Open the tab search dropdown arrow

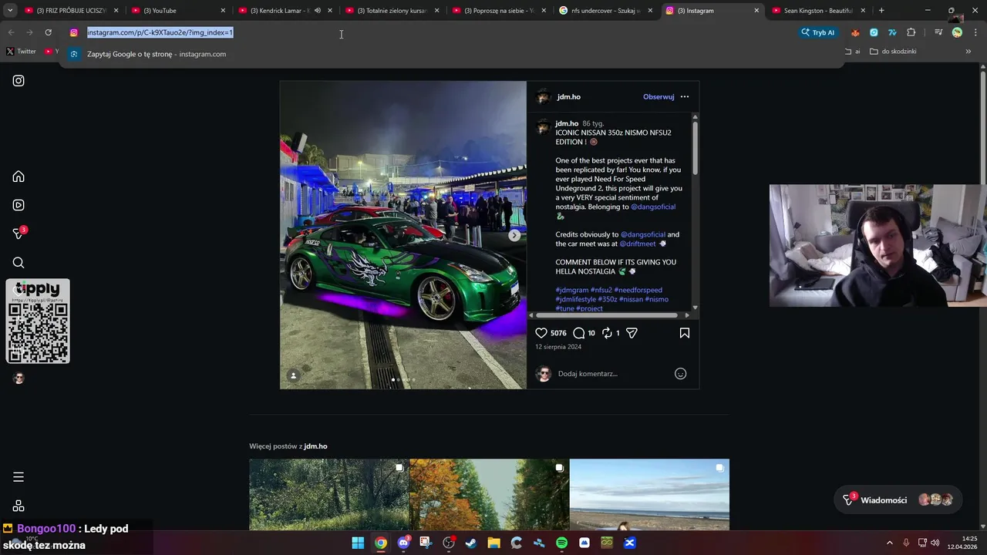(x=10, y=11)
